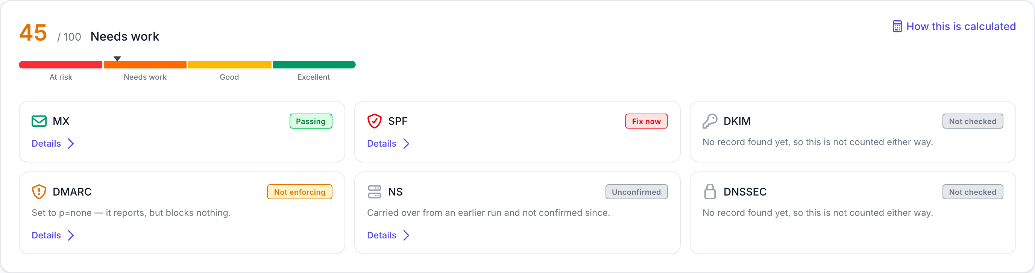Click the SPF Fix now badge
Image resolution: width=1035 pixels, height=273 pixels.
click(646, 121)
